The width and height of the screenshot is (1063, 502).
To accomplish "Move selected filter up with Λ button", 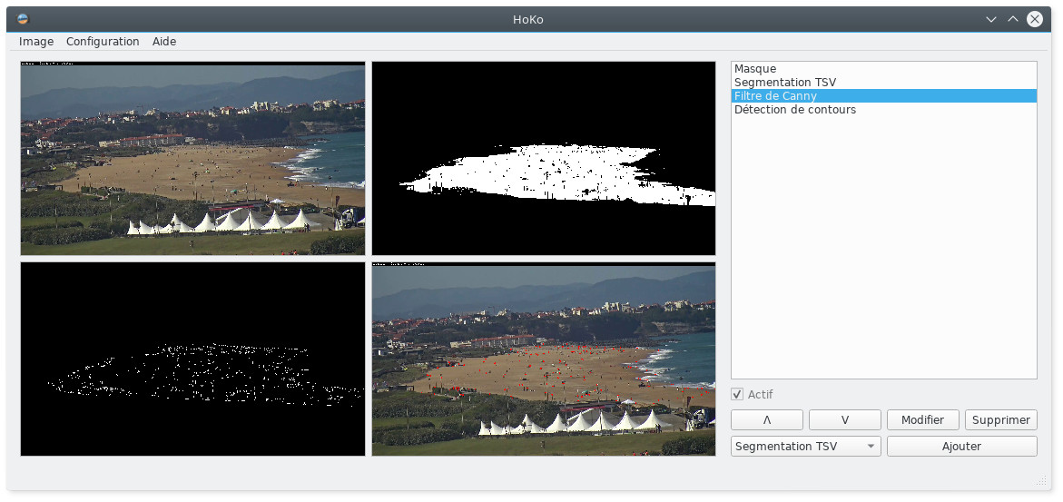I will point(766,420).
